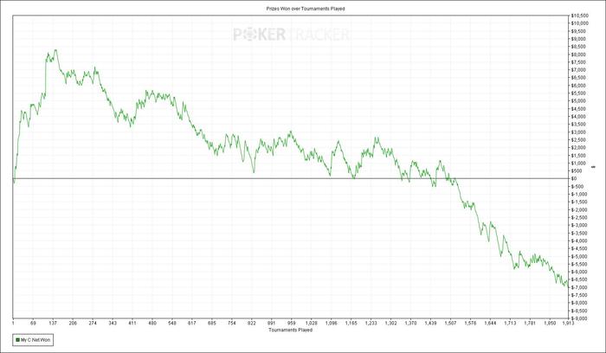Click the y-axis label '$3,500' above zero
606x353 pixels.
579,125
